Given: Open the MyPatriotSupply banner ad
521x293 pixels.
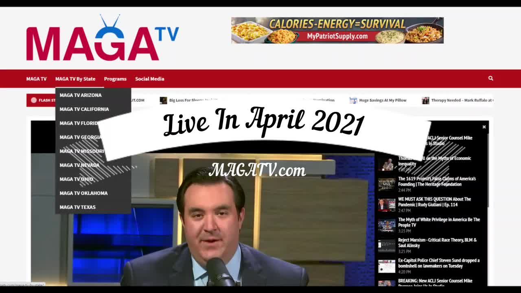Looking at the screenshot, I should coord(337,30).
